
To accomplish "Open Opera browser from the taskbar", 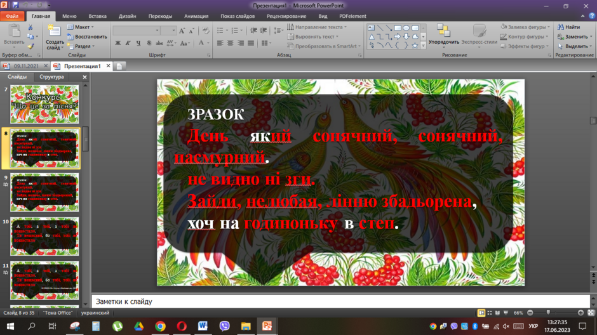I will tap(182, 326).
